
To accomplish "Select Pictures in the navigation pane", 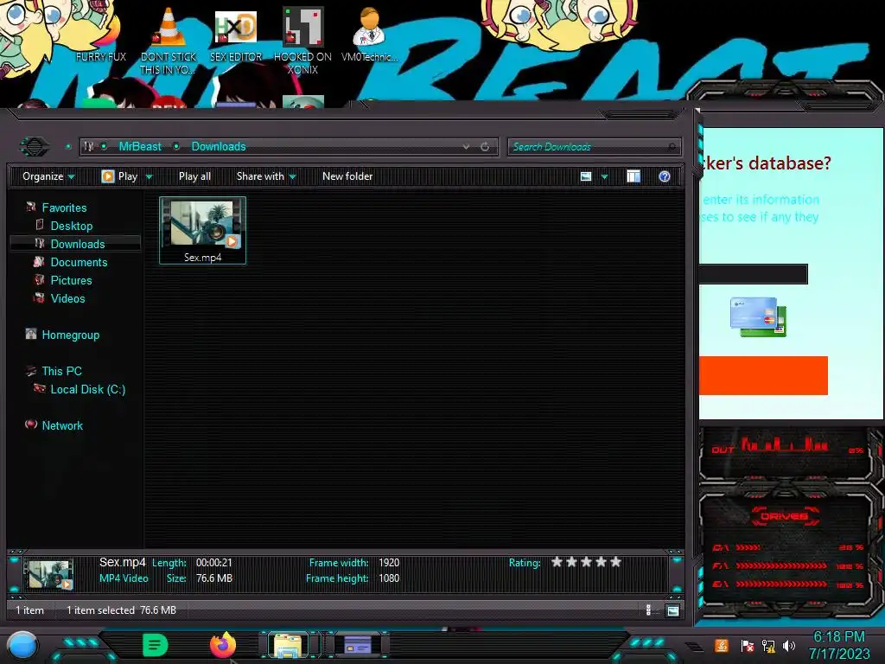I will click(71, 280).
